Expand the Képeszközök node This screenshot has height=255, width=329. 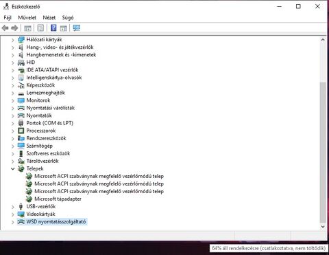(13, 85)
